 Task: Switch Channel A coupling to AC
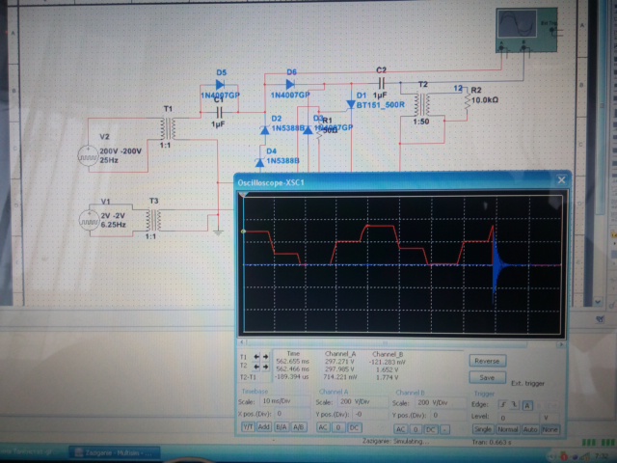[x=323, y=427]
